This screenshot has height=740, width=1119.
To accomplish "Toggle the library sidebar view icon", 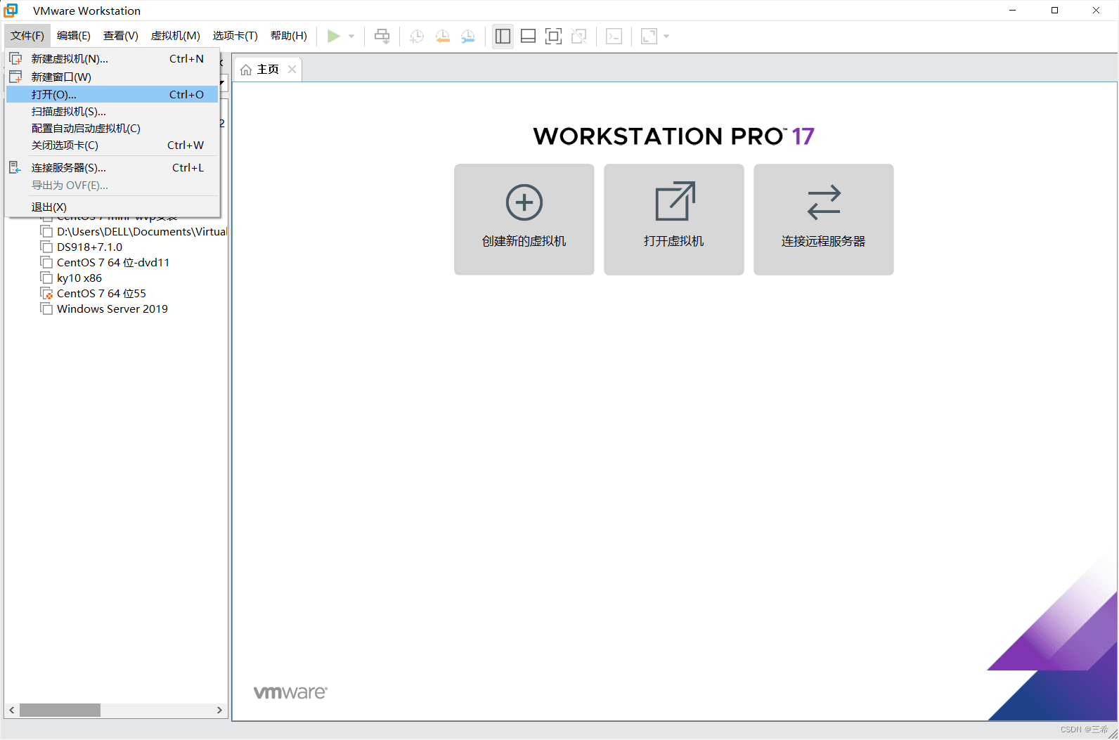I will 503,37.
